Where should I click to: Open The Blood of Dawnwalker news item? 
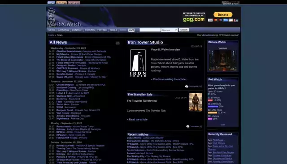81,60
